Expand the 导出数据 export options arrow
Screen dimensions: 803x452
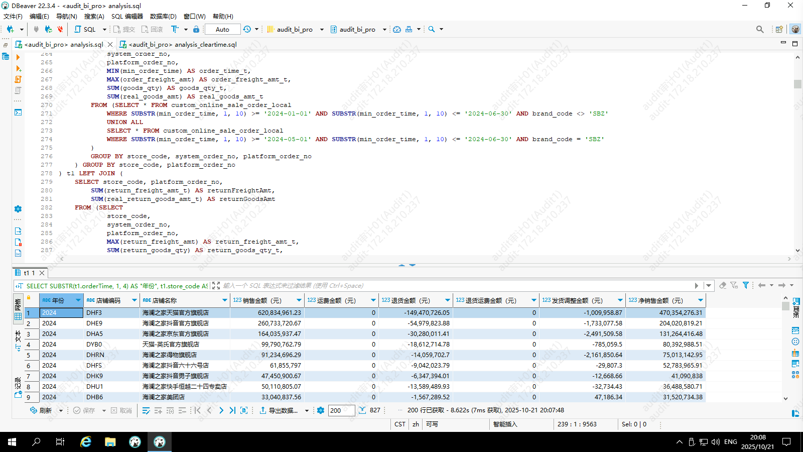pyautogui.click(x=307, y=410)
